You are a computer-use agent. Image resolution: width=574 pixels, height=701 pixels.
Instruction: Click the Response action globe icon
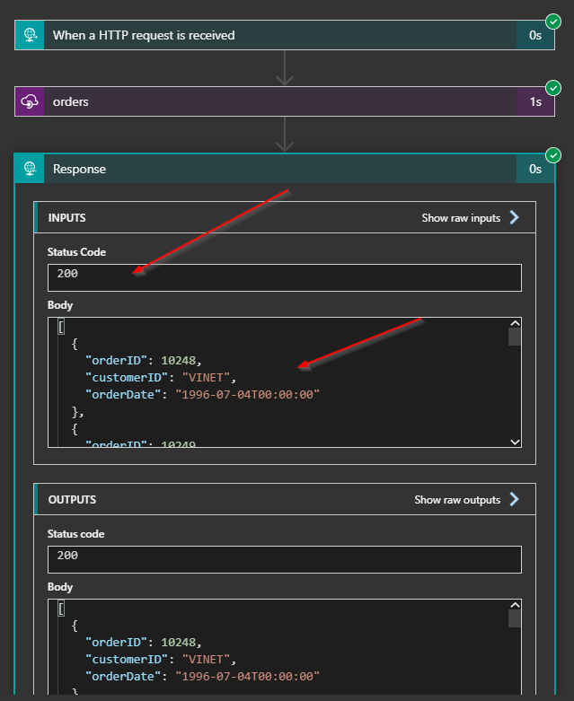tap(30, 169)
